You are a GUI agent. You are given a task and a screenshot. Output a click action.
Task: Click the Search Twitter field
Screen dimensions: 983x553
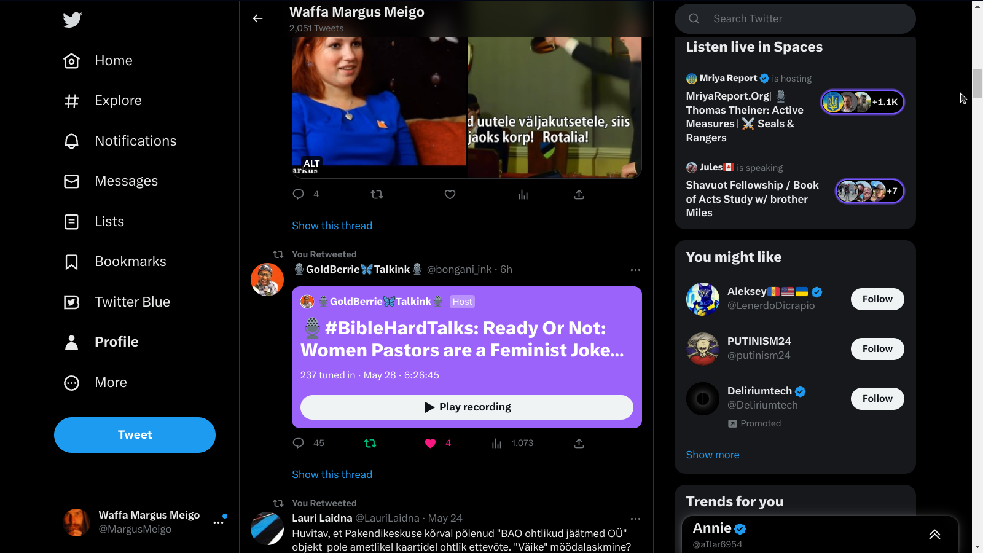click(x=795, y=18)
